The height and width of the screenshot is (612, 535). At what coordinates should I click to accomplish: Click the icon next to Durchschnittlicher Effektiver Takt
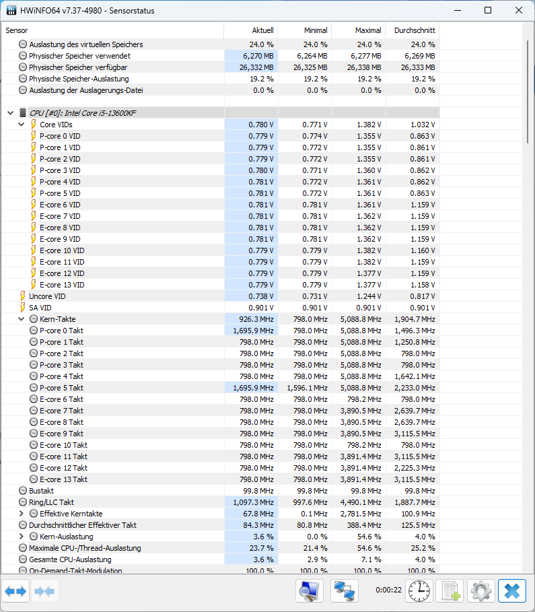pos(23,525)
